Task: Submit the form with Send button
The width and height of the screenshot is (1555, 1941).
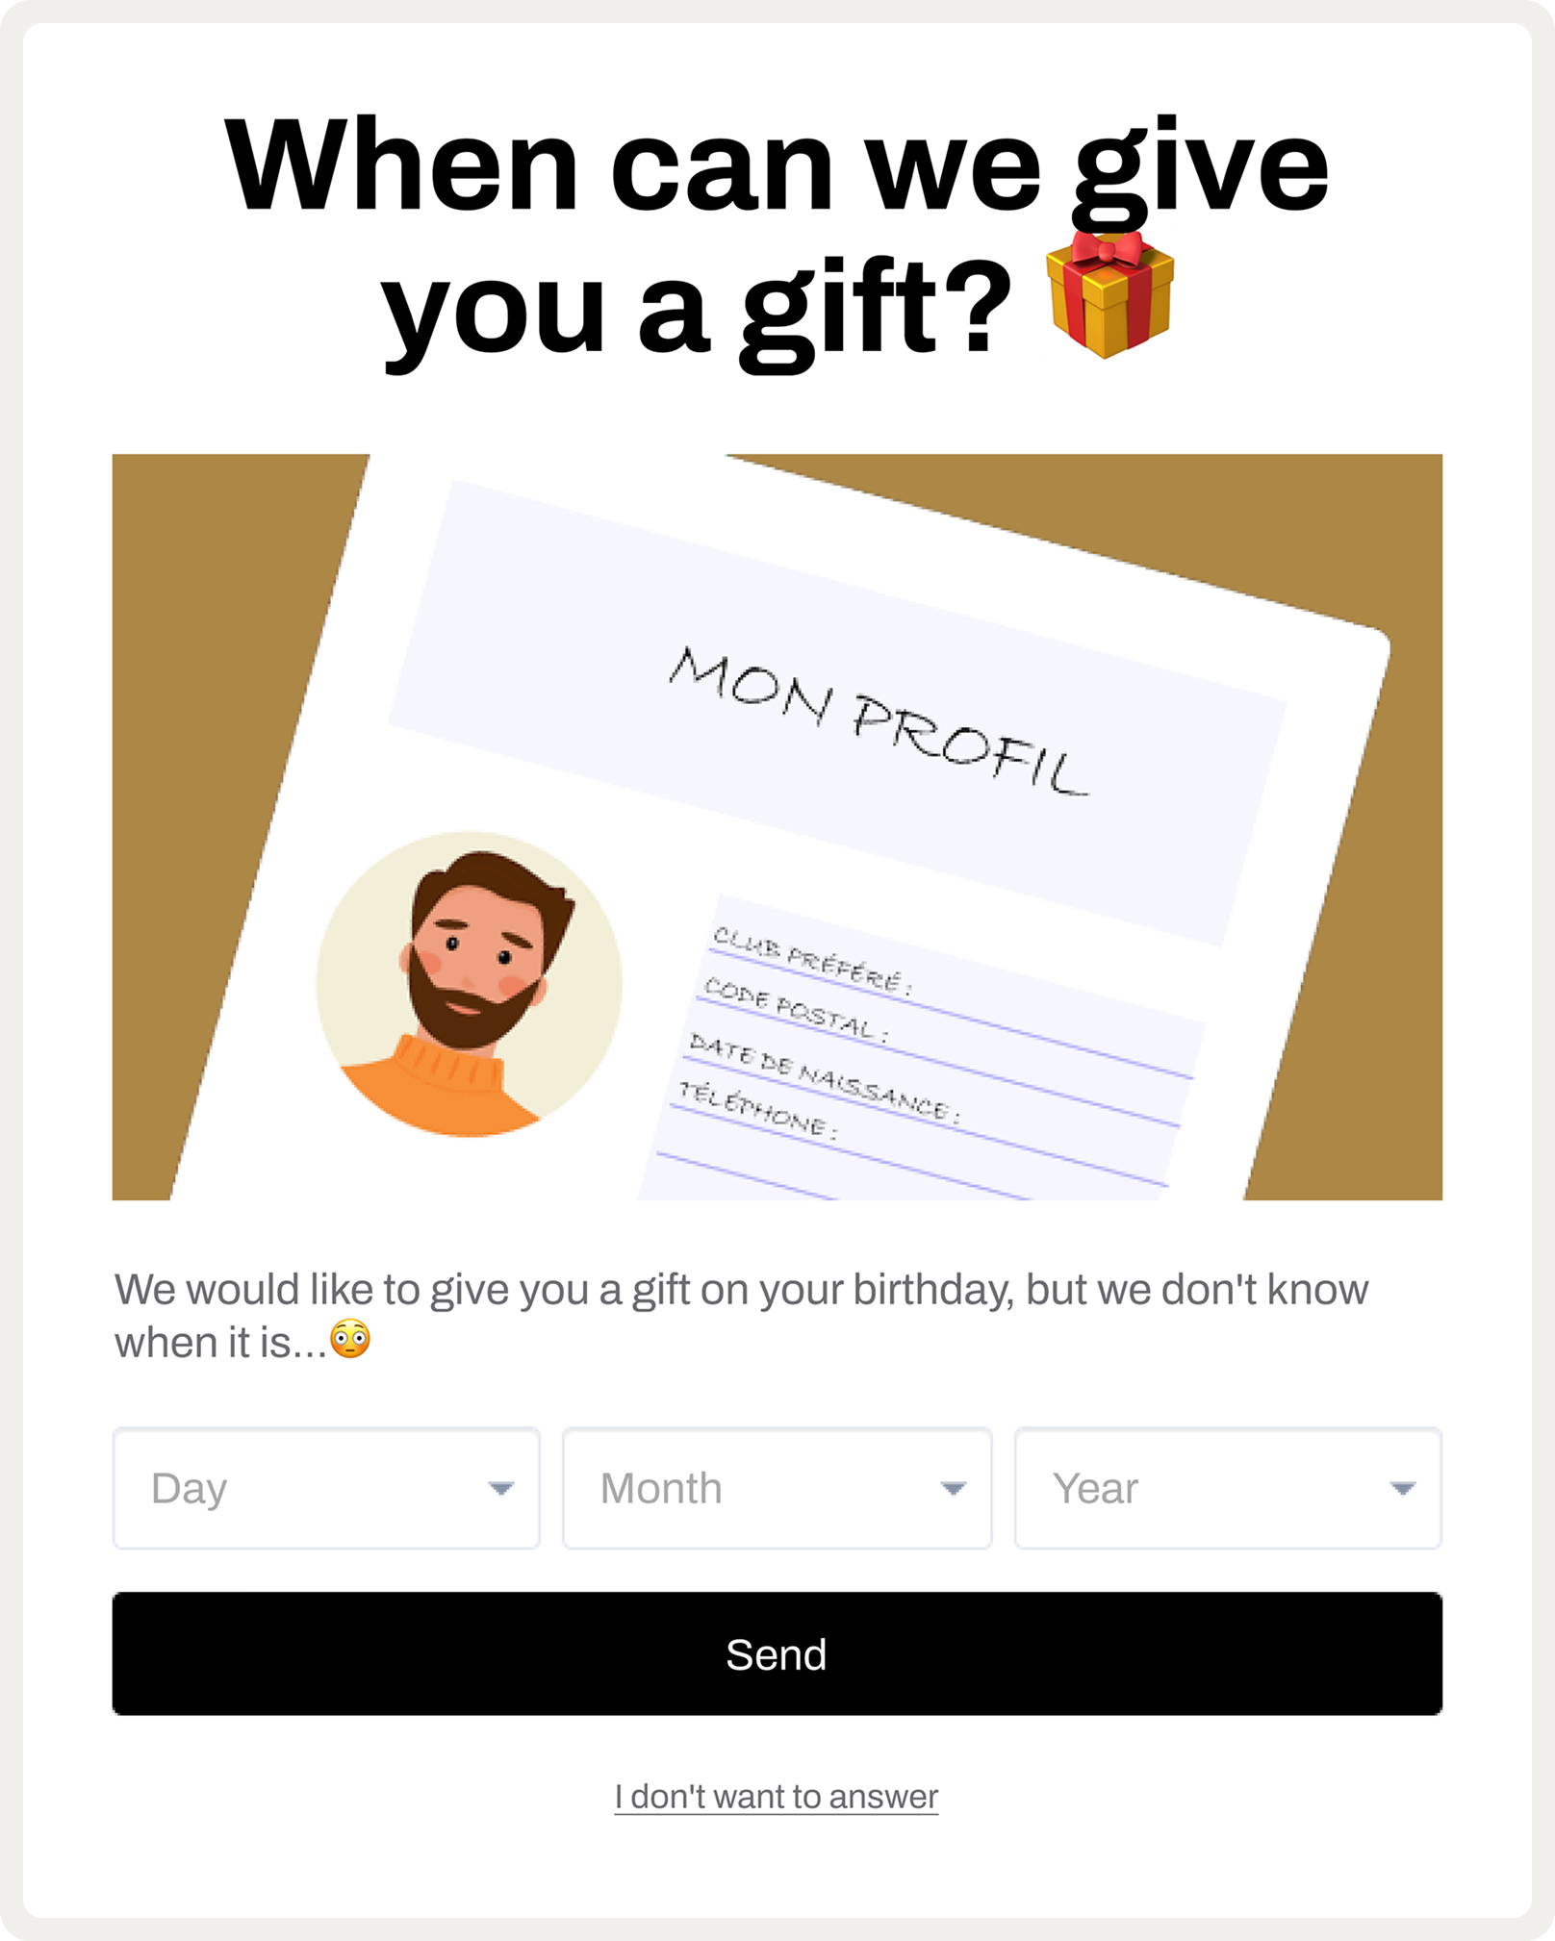Action: click(x=777, y=1653)
